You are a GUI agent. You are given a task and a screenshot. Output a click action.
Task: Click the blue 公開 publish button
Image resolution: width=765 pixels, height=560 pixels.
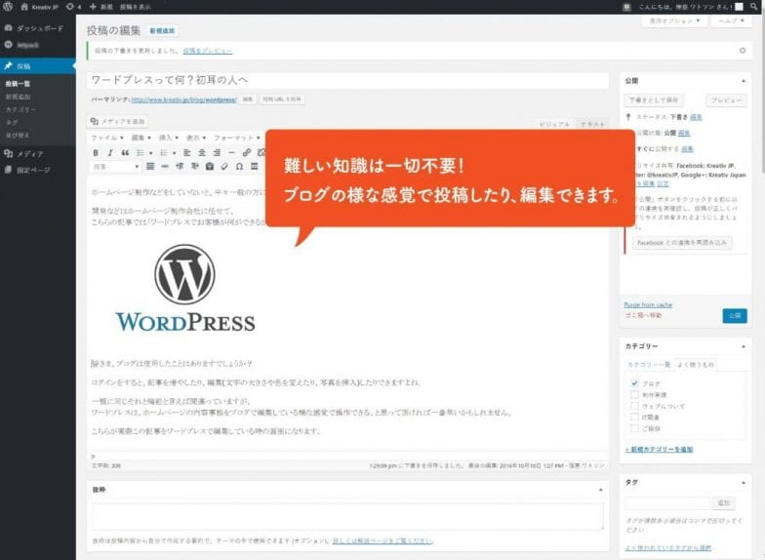(735, 316)
